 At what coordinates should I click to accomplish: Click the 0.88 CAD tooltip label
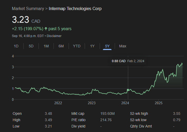click(119, 61)
